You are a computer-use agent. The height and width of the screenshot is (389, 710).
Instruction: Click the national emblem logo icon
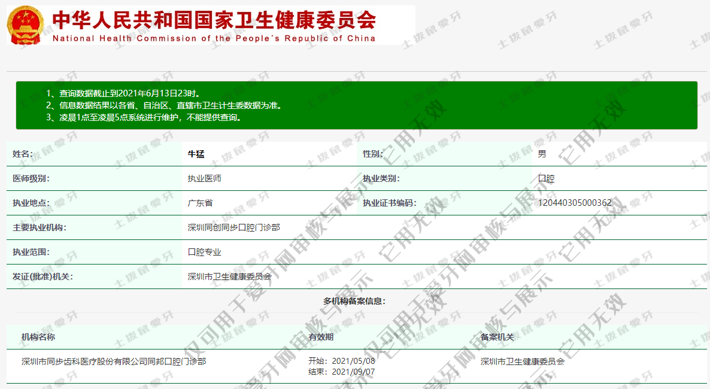[25, 25]
